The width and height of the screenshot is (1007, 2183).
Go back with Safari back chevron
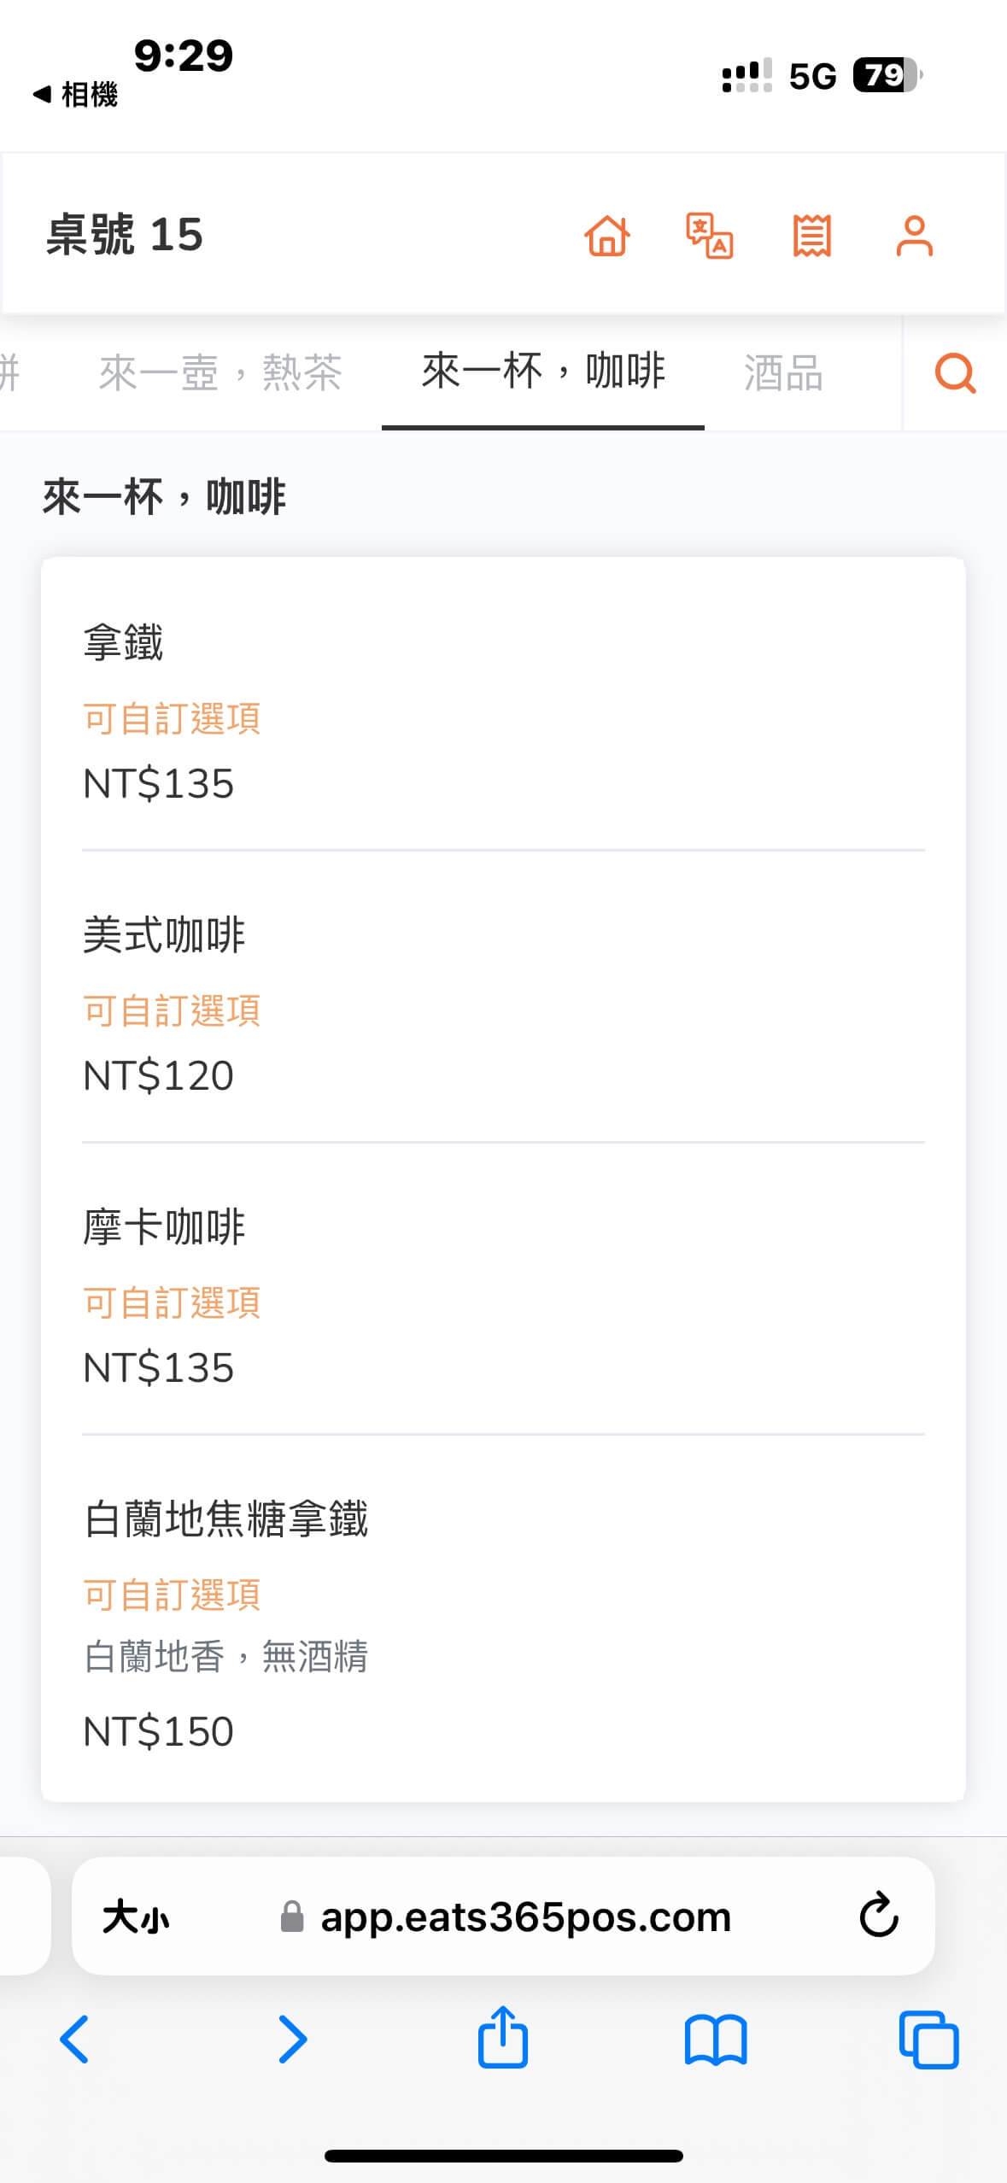pos(75,2040)
